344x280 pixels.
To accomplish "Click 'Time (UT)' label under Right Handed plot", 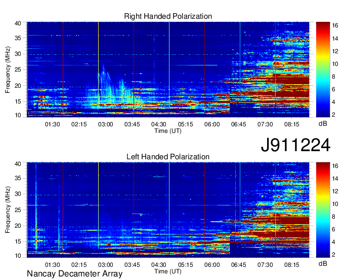I will coord(168,131).
